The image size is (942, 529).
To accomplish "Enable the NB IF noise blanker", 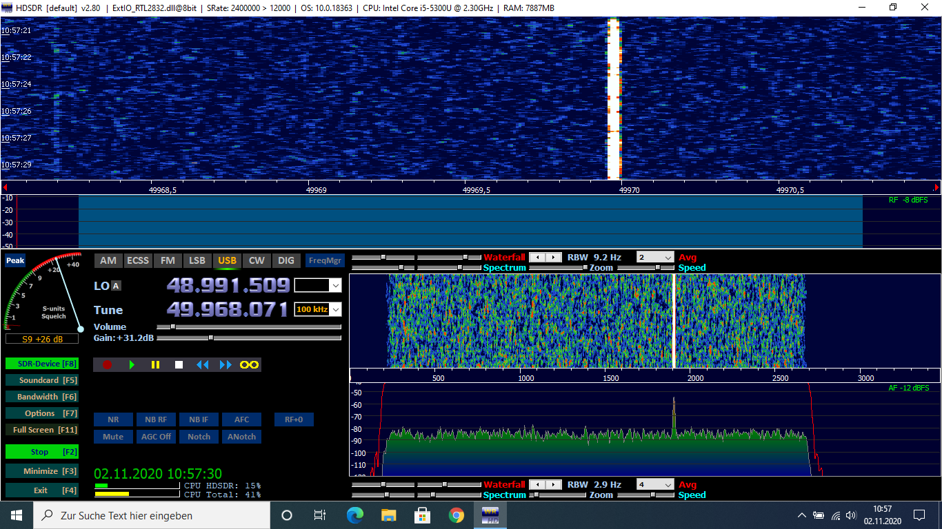I will click(199, 419).
